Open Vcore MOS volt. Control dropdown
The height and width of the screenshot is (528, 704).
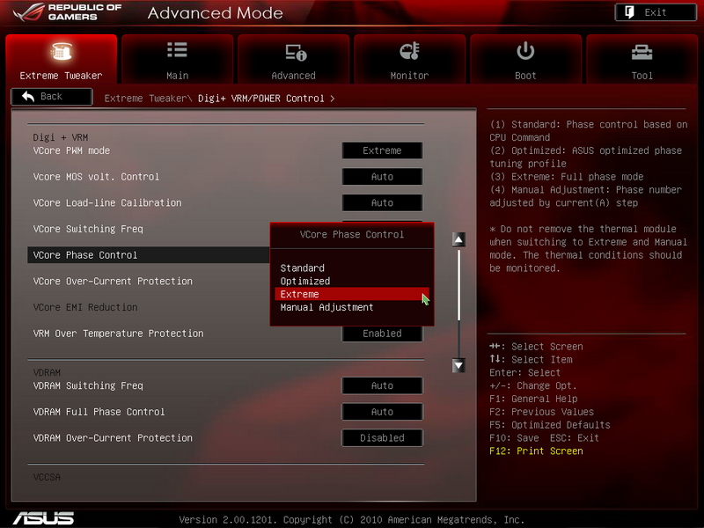[382, 177]
